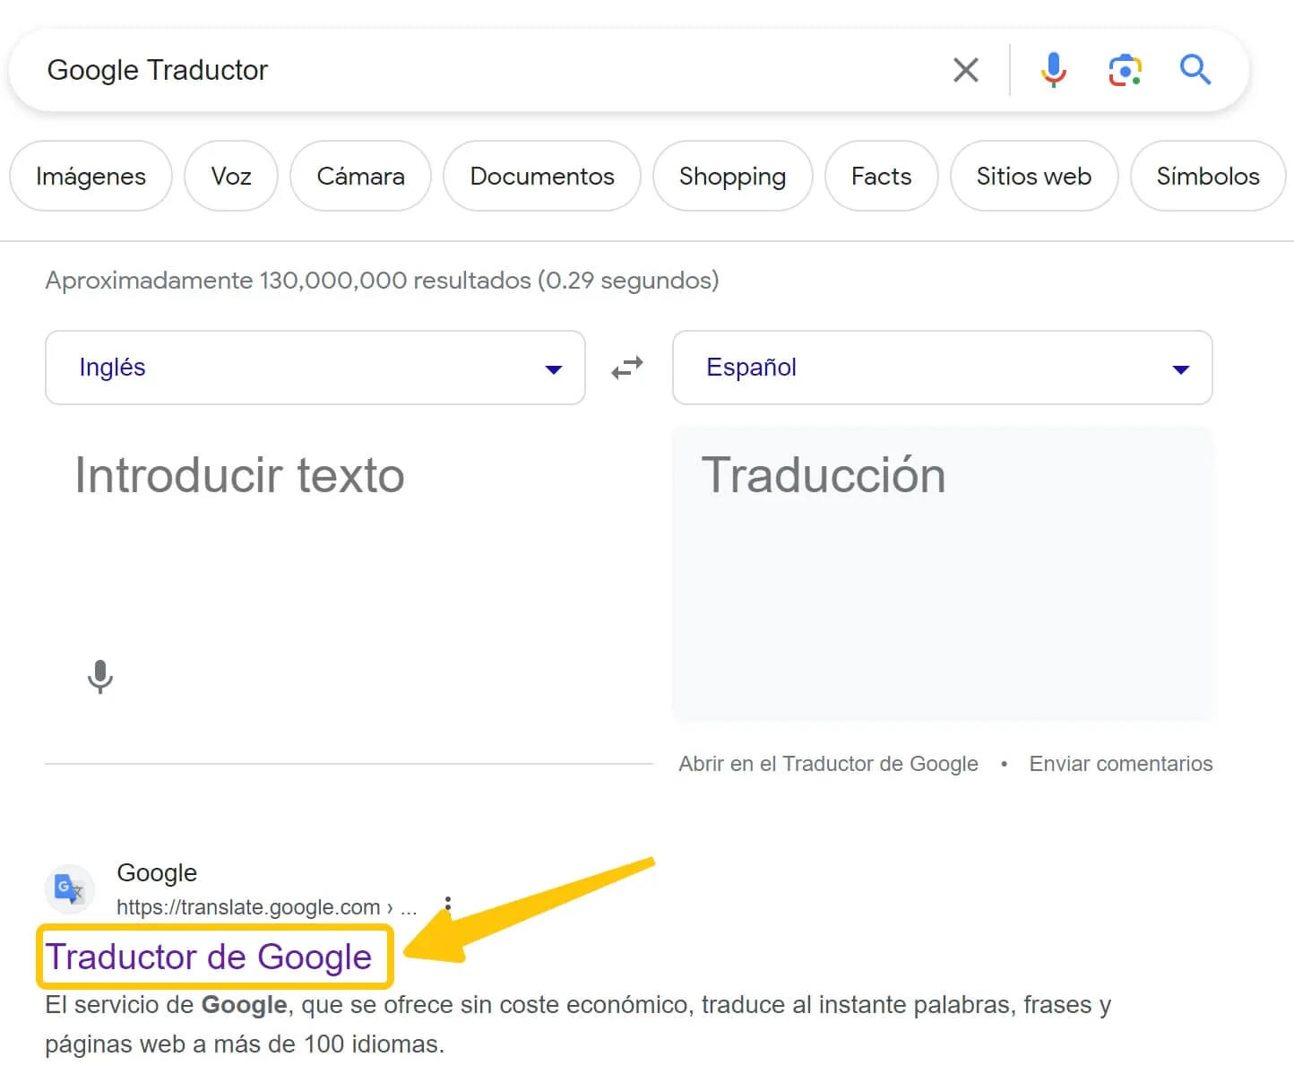This screenshot has height=1083, width=1294.
Task: Select the Documentos filter chip
Action: pyautogui.click(x=542, y=176)
